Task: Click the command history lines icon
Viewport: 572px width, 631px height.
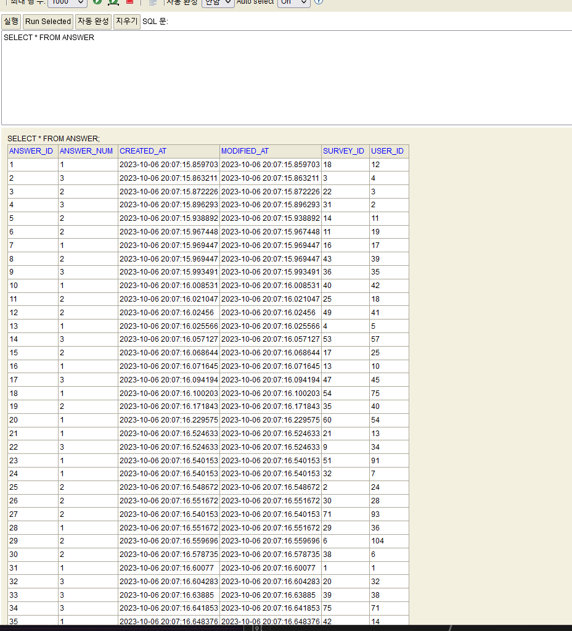Action: pyautogui.click(x=152, y=2)
